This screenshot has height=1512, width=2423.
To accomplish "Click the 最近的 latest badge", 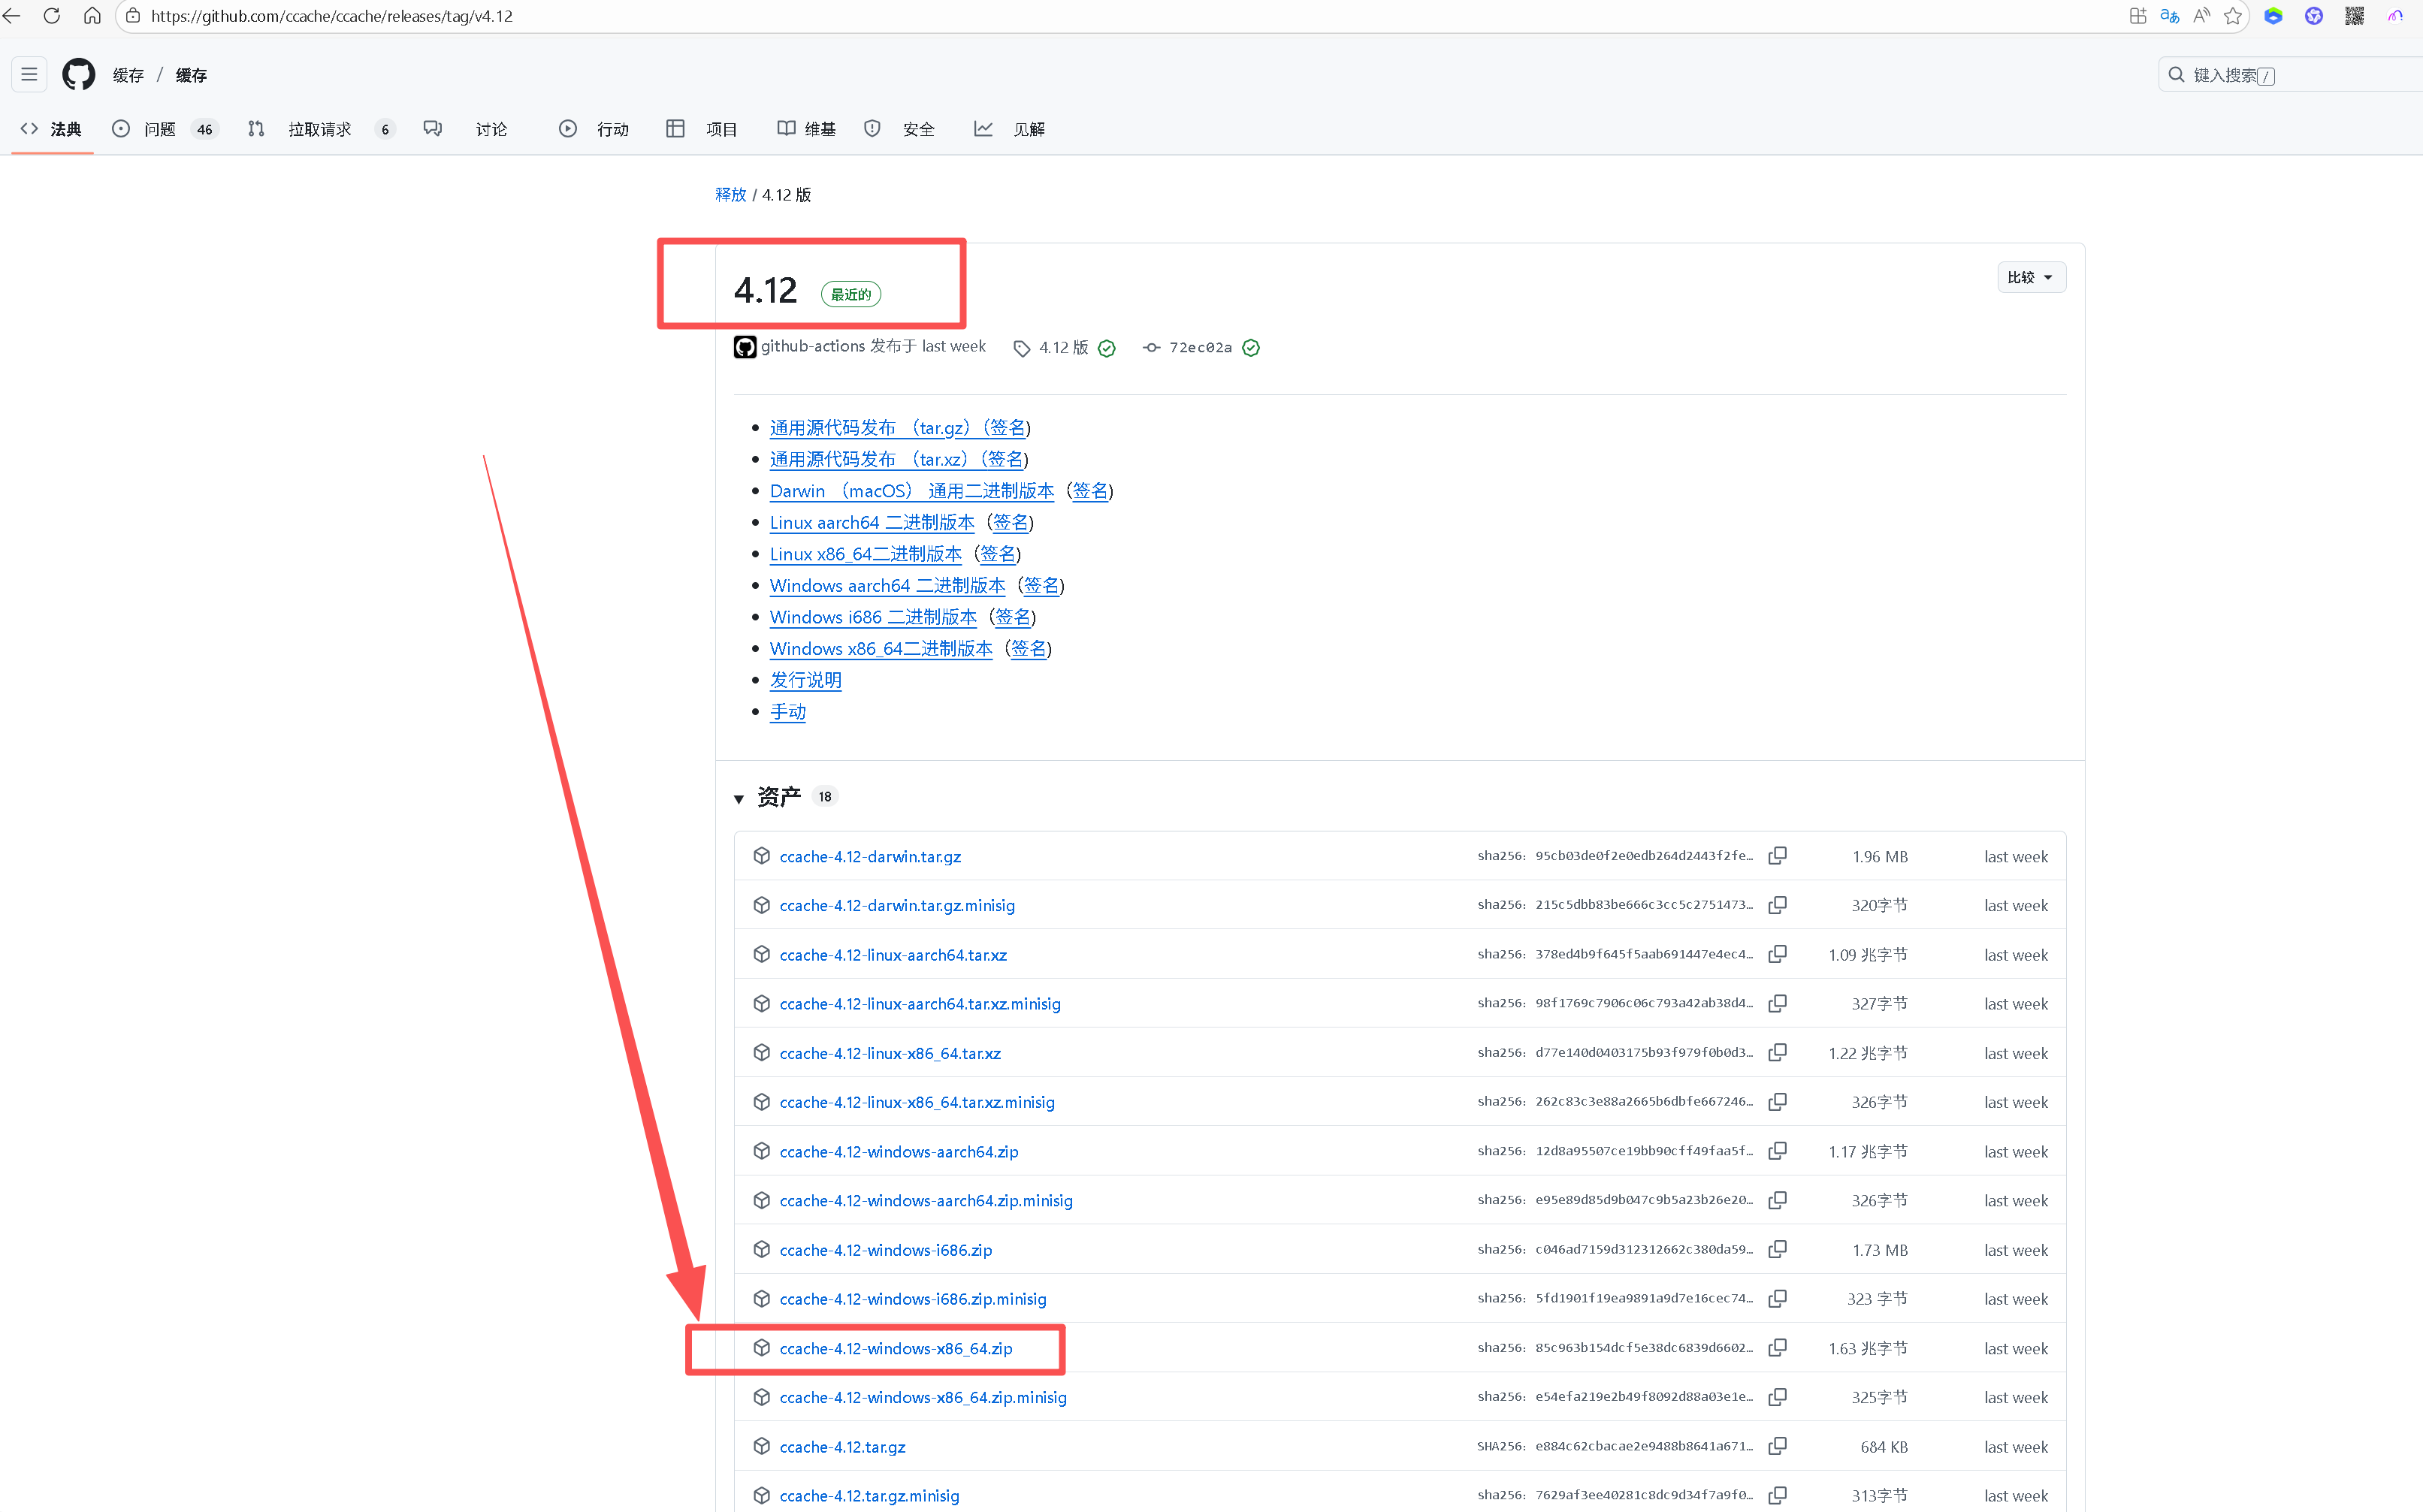I will pos(851,294).
